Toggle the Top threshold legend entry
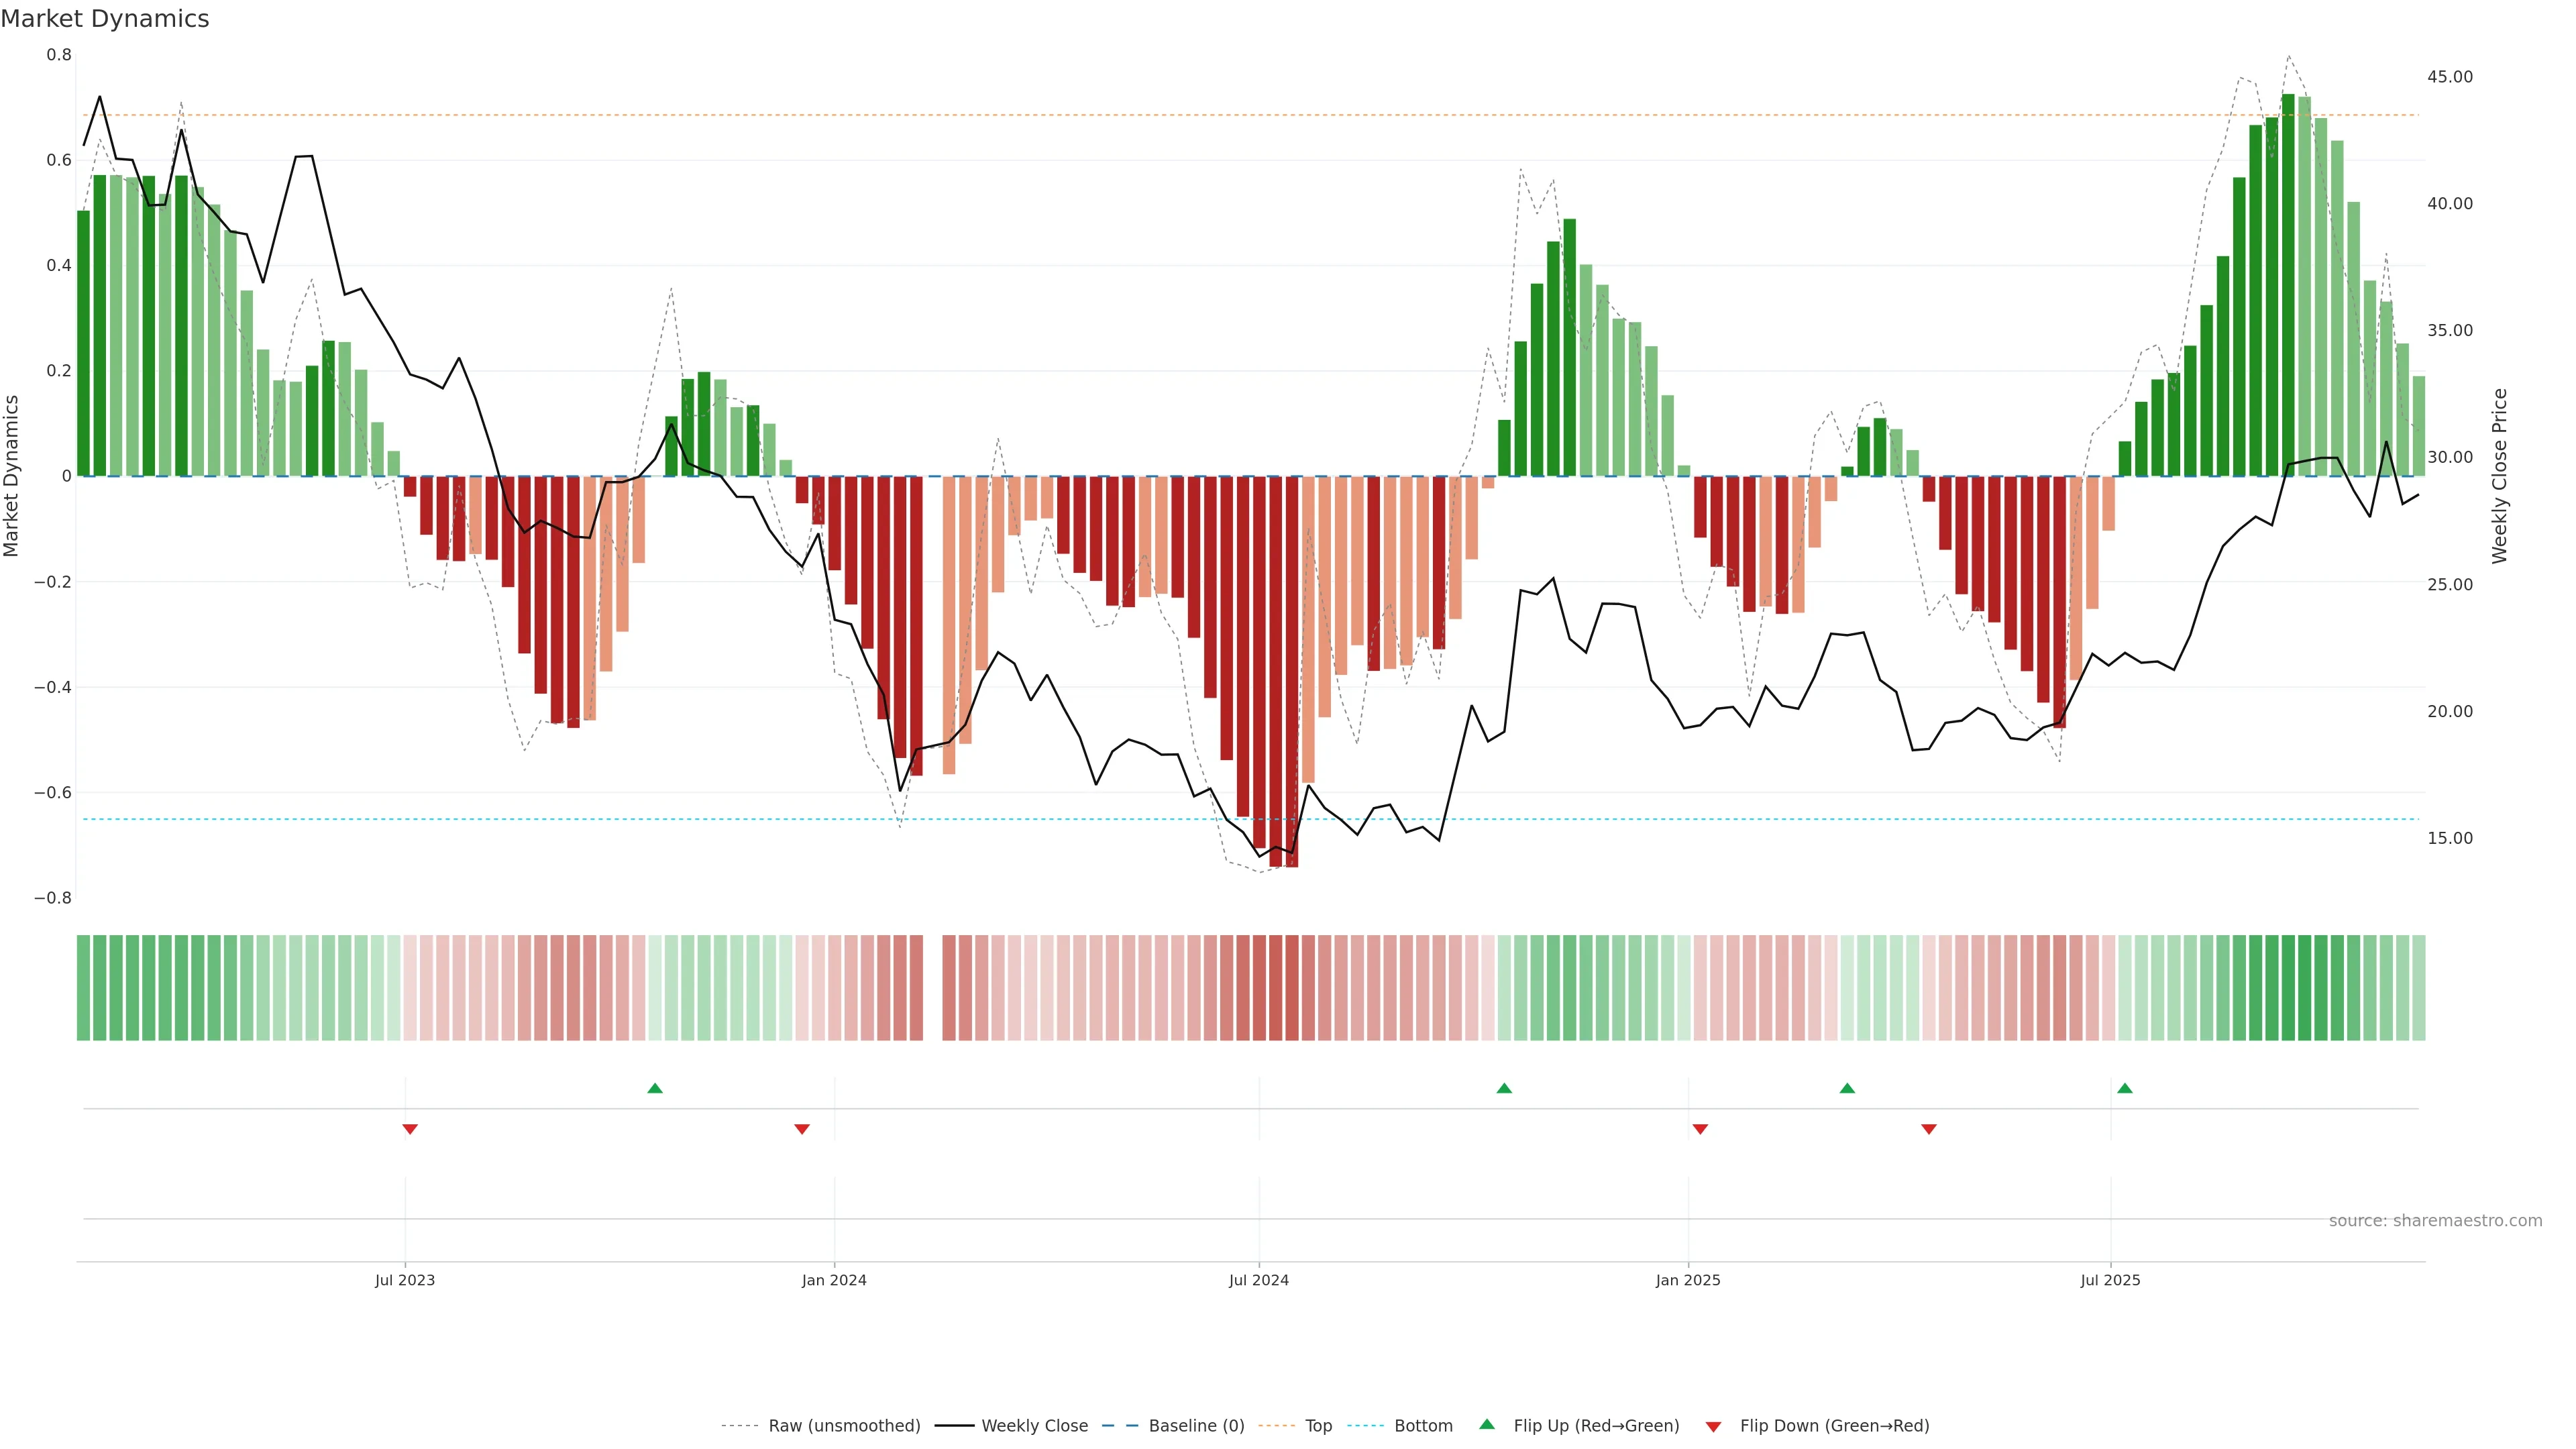This screenshot has width=2576, height=1449. (x=1318, y=1426)
